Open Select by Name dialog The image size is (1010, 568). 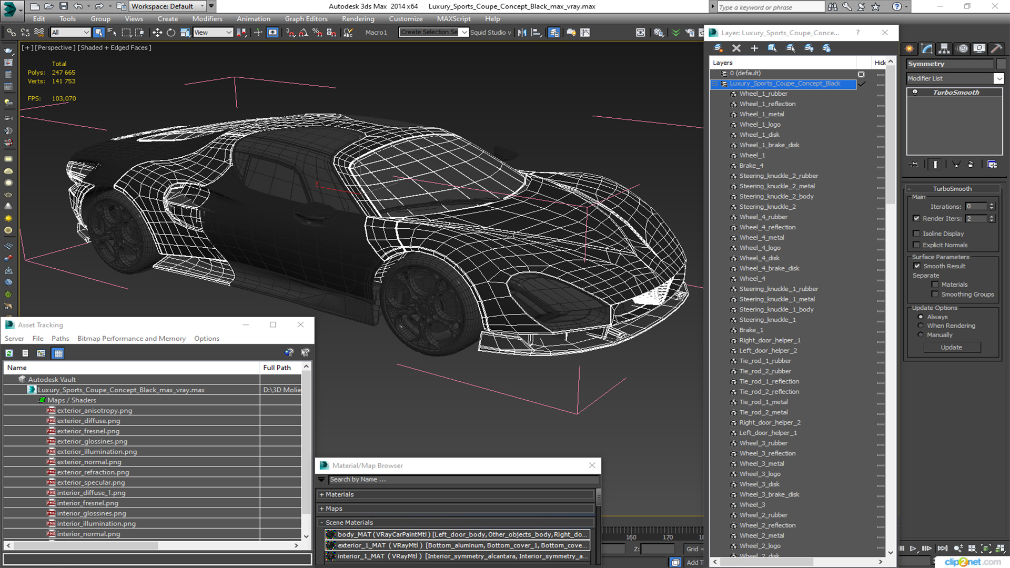coord(112,33)
